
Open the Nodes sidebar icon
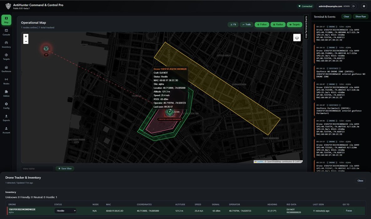click(6, 81)
